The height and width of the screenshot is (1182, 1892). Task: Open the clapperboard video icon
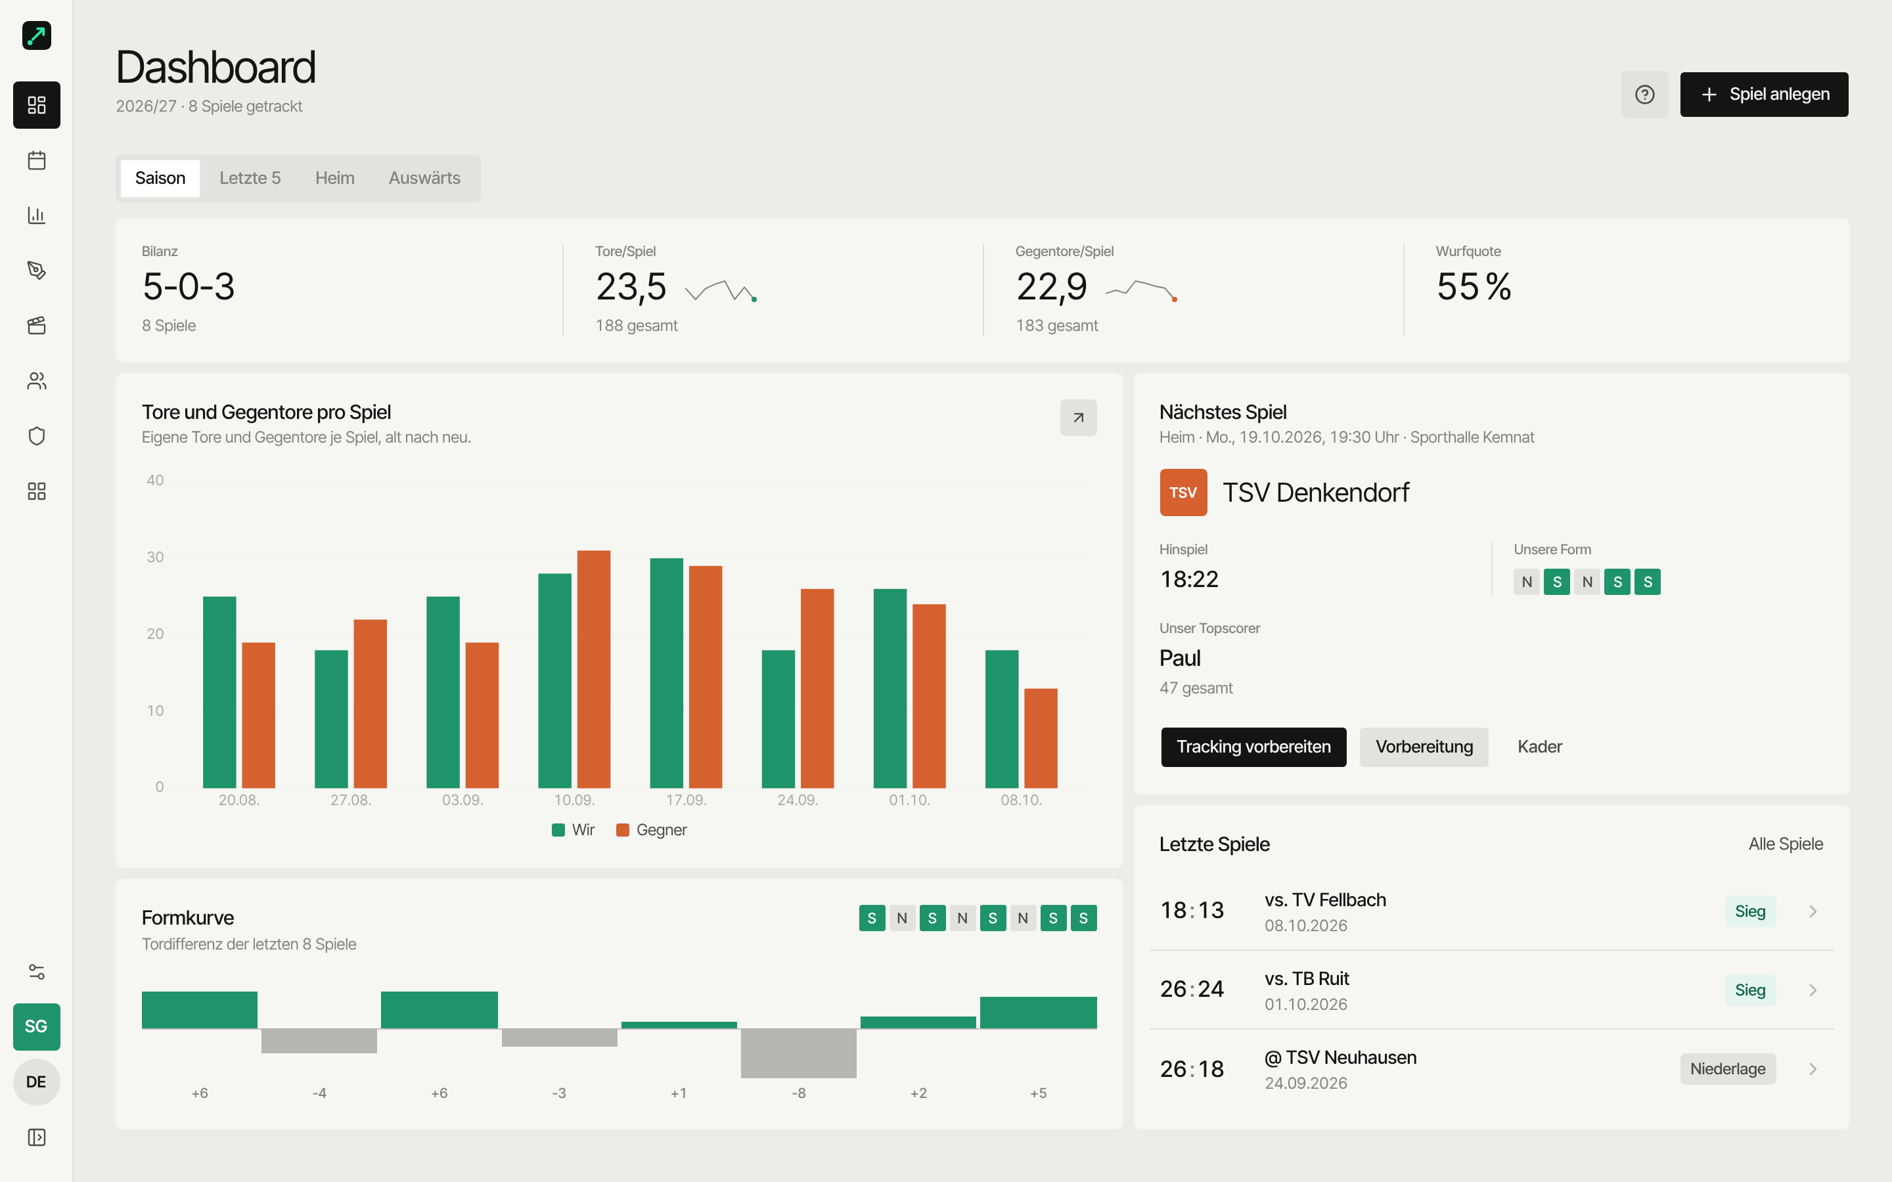point(37,325)
